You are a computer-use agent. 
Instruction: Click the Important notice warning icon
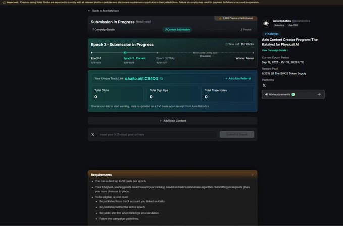click(x=4, y=2)
